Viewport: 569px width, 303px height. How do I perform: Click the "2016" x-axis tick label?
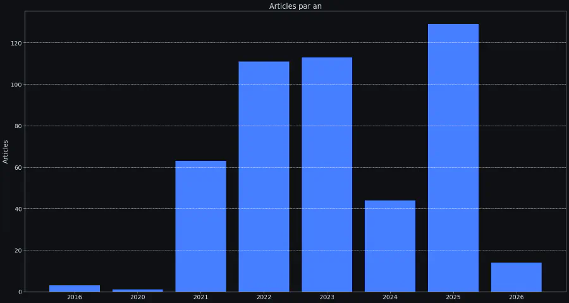pyautogui.click(x=75, y=297)
